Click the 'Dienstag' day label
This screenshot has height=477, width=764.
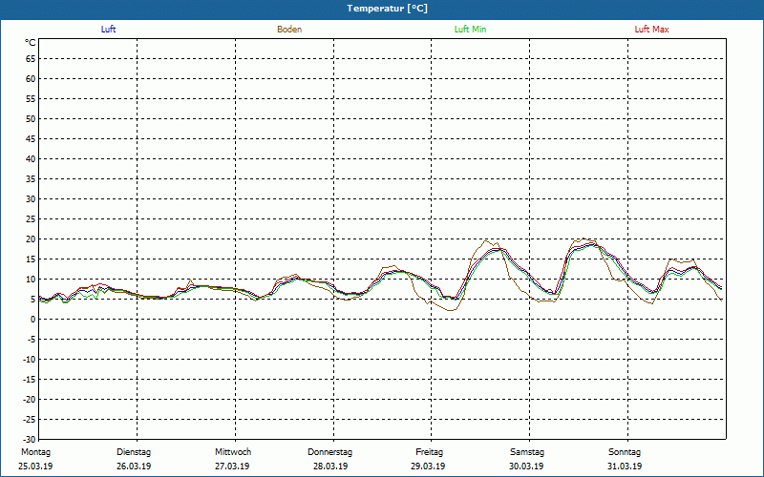pyautogui.click(x=134, y=452)
